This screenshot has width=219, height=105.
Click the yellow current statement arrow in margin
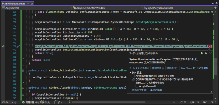point(3,46)
